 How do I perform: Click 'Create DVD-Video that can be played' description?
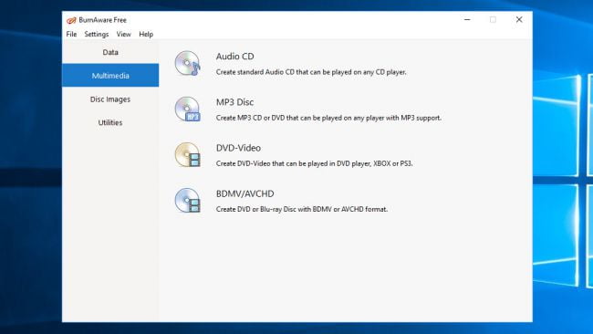coord(314,163)
